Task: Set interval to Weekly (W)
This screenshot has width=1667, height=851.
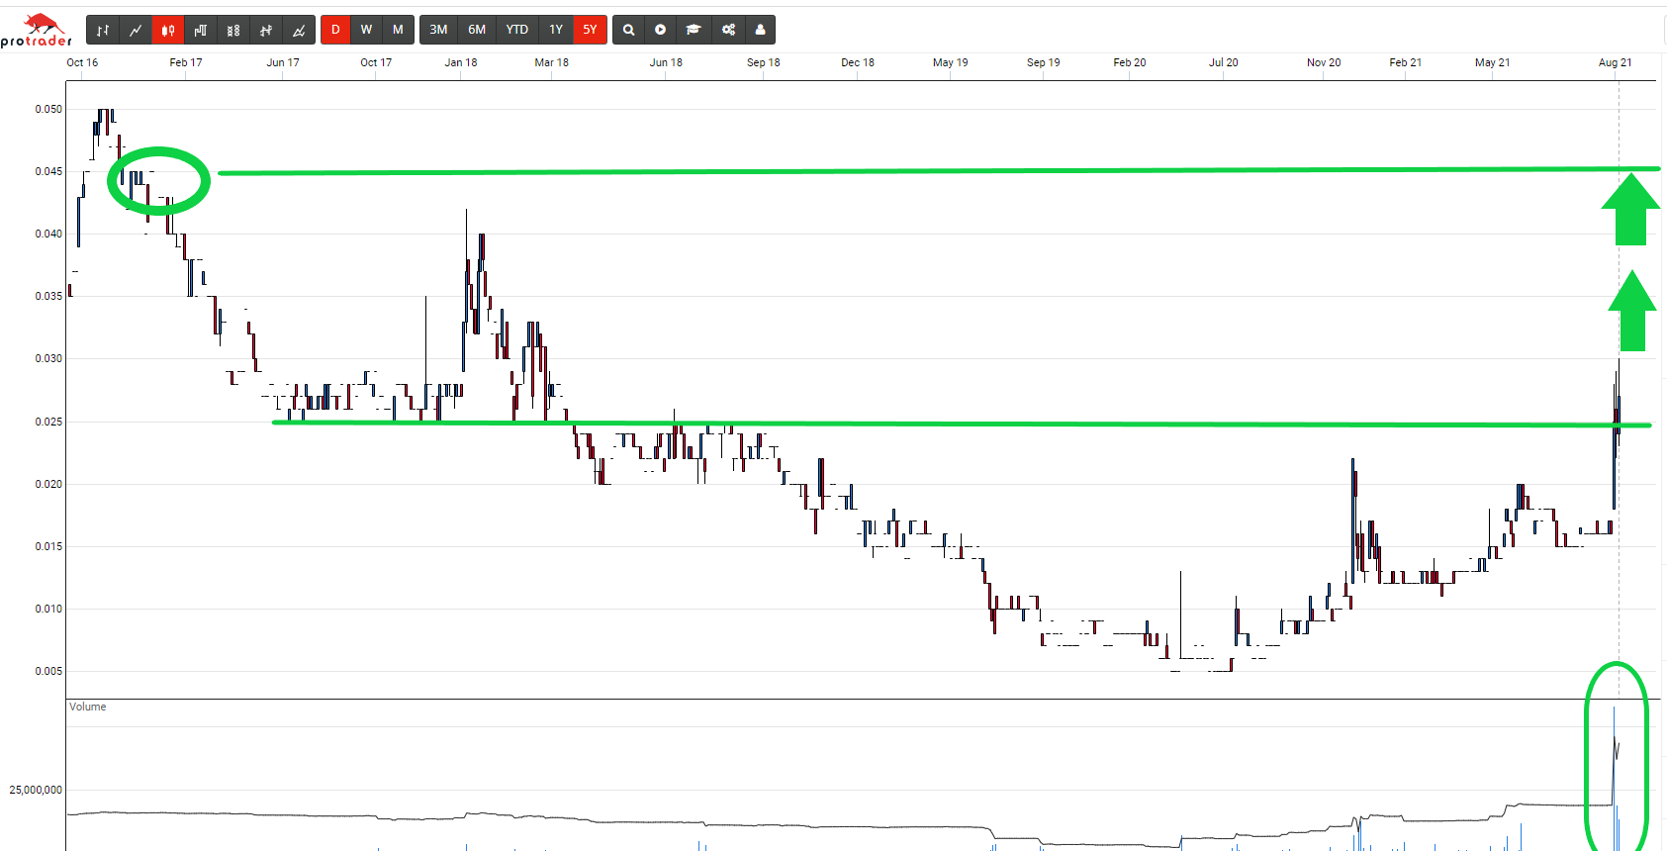Action: (366, 30)
